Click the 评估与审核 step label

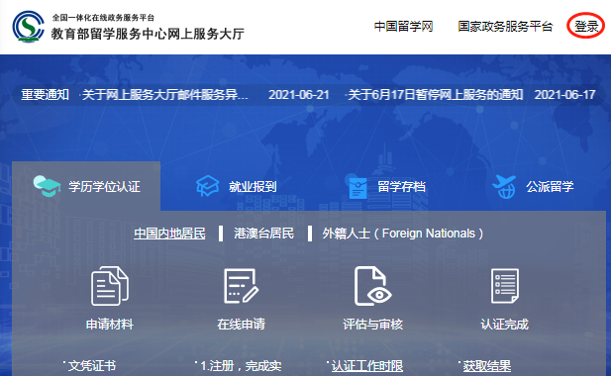point(373,324)
